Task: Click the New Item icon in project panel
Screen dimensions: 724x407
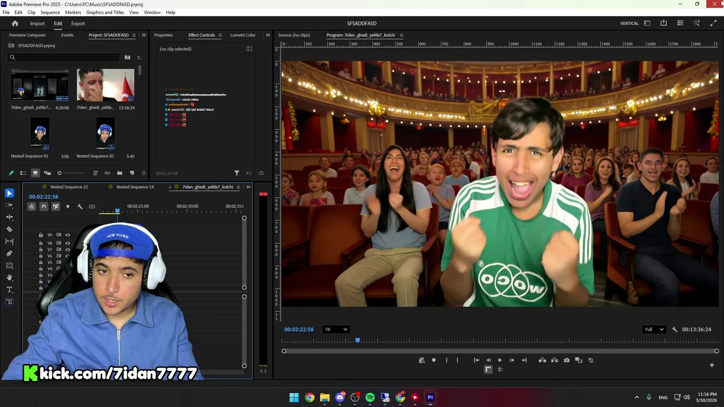Action: coord(132,173)
